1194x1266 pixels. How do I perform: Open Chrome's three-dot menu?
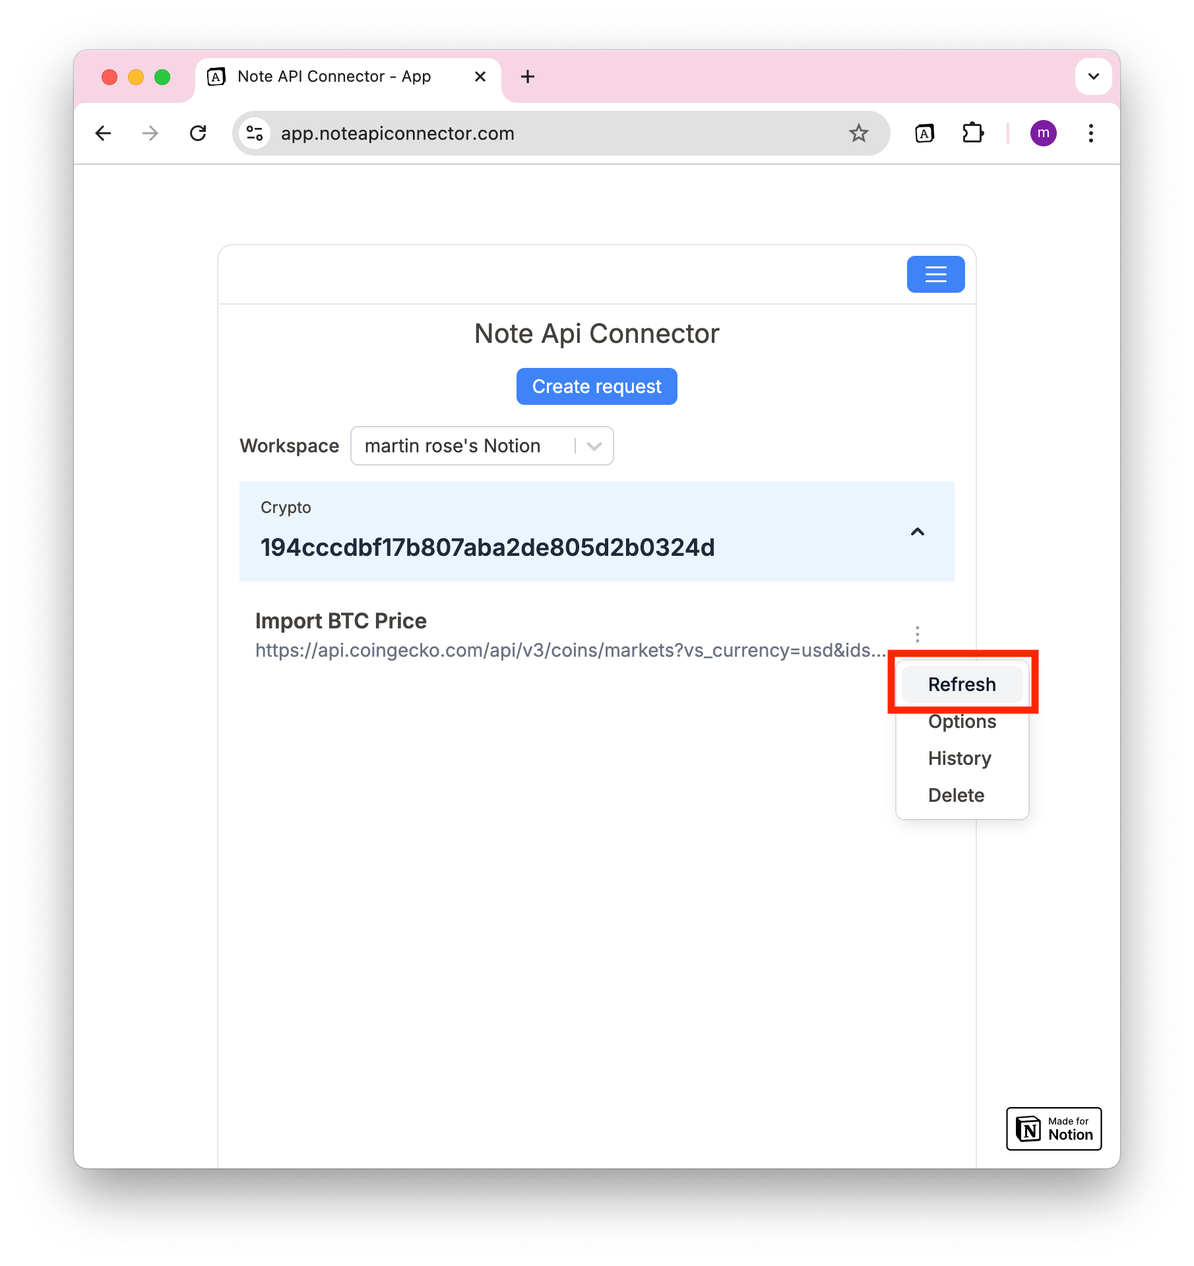pos(1090,133)
